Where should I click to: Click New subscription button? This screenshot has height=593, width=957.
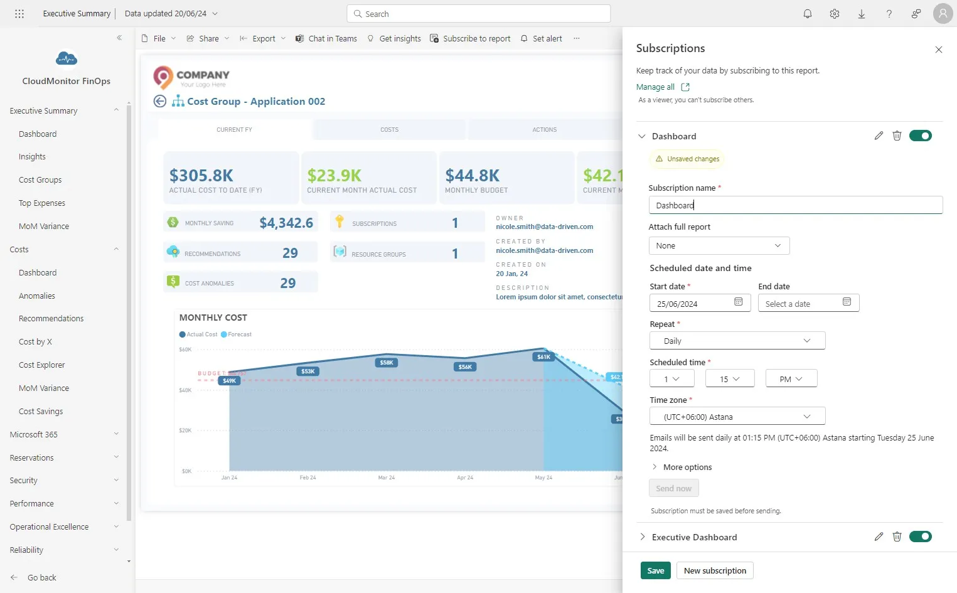pyautogui.click(x=715, y=570)
